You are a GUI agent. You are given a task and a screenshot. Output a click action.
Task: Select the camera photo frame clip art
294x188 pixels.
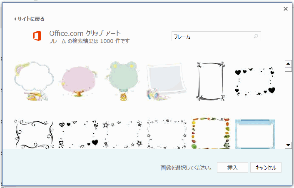tap(166, 81)
